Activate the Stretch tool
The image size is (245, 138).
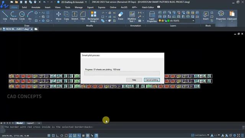click(x=75, y=15)
